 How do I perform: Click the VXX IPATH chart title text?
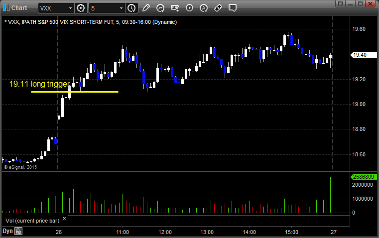pyautogui.click(x=91, y=22)
